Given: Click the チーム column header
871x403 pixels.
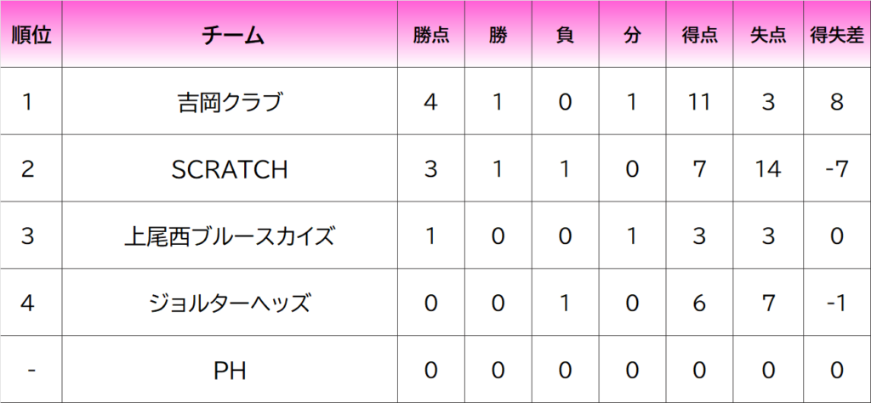Looking at the screenshot, I should tap(235, 36).
